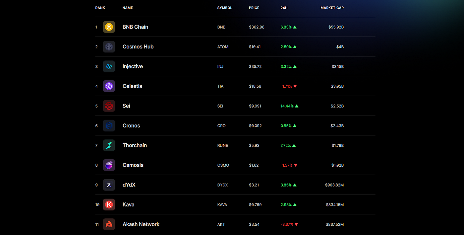The image size is (464, 235).
Task: Open the Akash Network name link
Action: point(141,224)
